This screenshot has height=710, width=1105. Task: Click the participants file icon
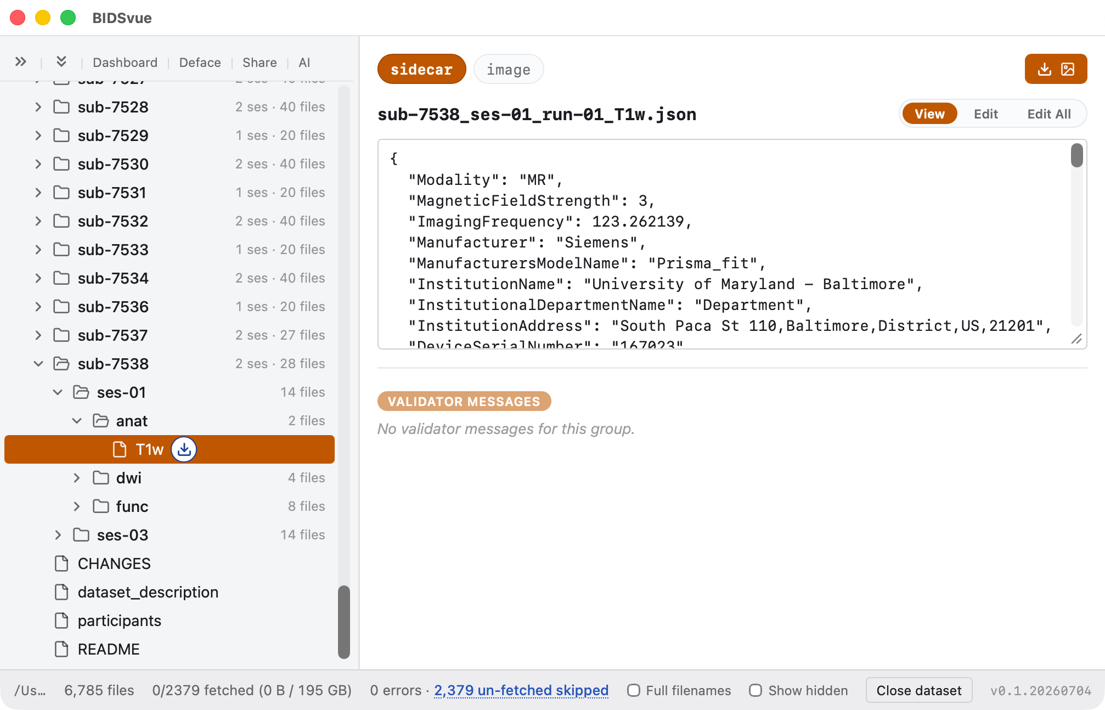click(x=61, y=621)
